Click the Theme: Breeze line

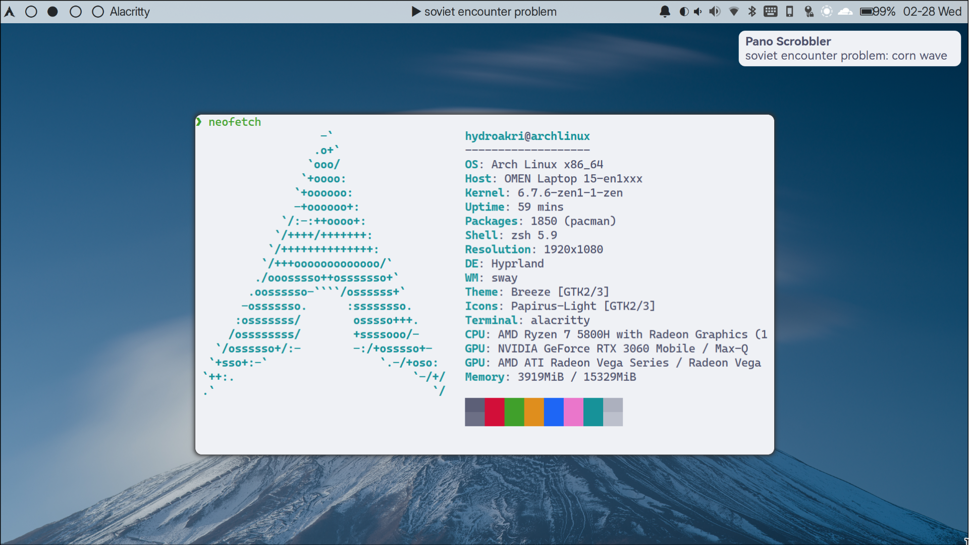pyautogui.click(x=537, y=291)
